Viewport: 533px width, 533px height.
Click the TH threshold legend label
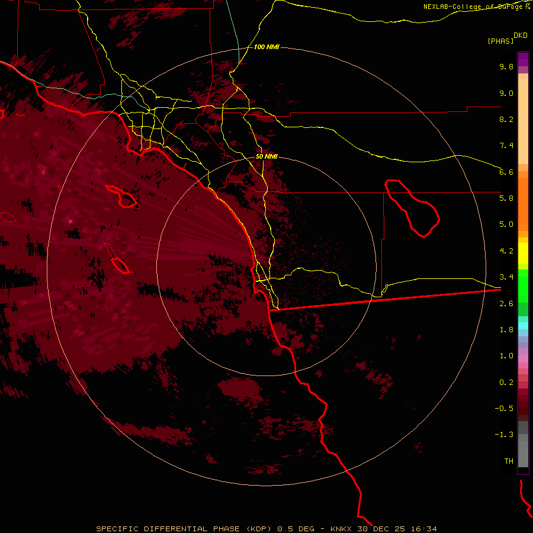509,461
